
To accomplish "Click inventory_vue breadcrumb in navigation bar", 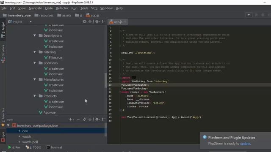I will point(17,15).
